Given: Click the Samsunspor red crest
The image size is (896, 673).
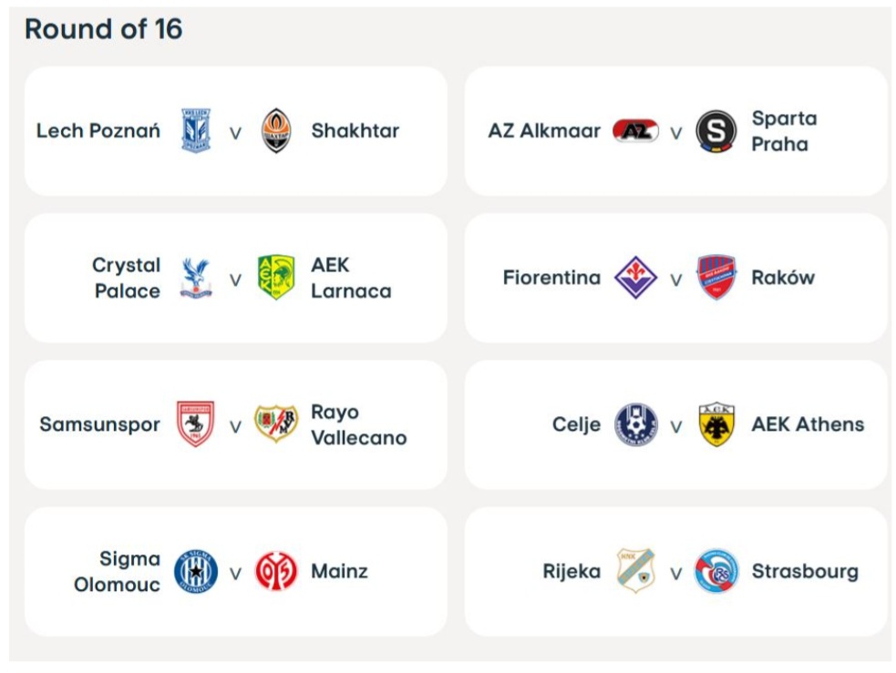Looking at the screenshot, I should 196,424.
